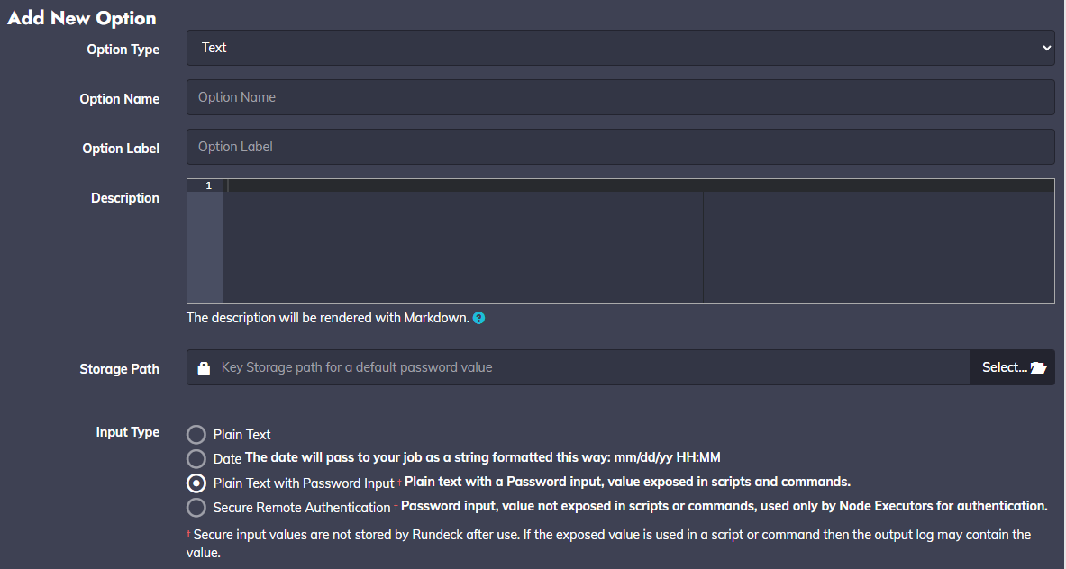The height and width of the screenshot is (569, 1066).
Task: Focus the Option Name text field
Action: 620,97
